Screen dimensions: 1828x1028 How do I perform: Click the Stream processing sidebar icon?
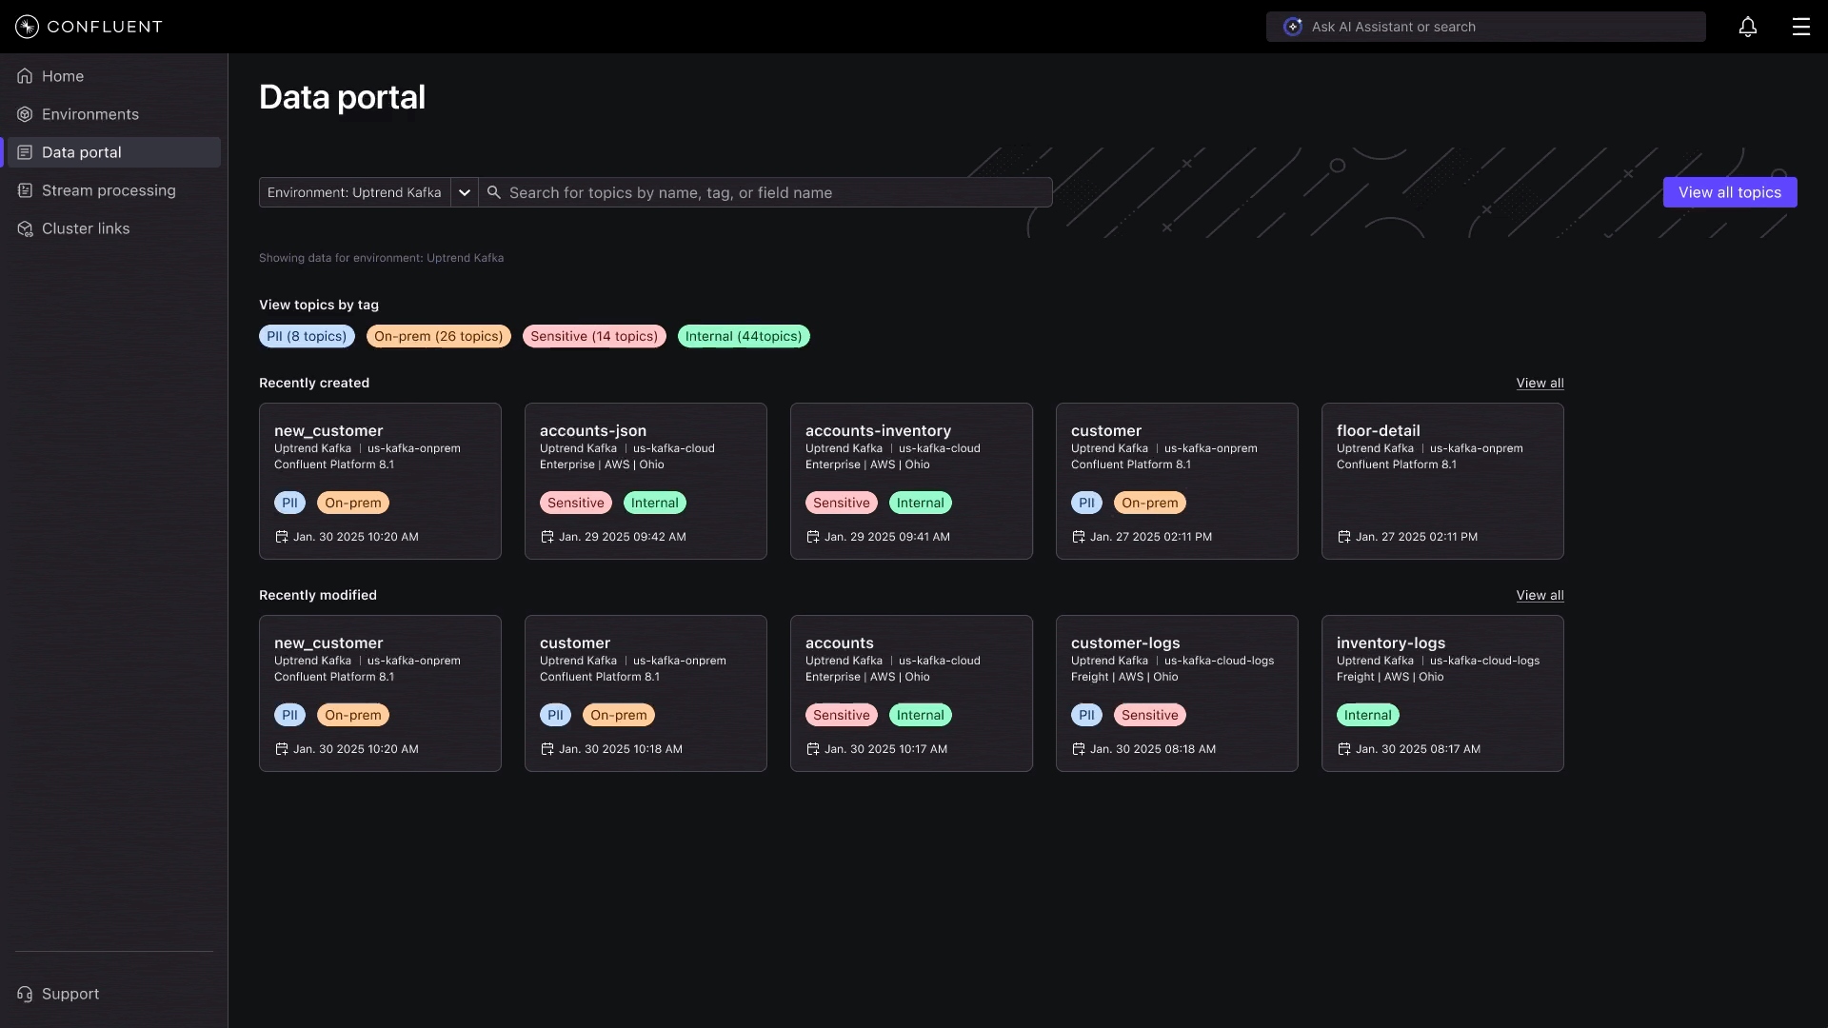click(25, 190)
